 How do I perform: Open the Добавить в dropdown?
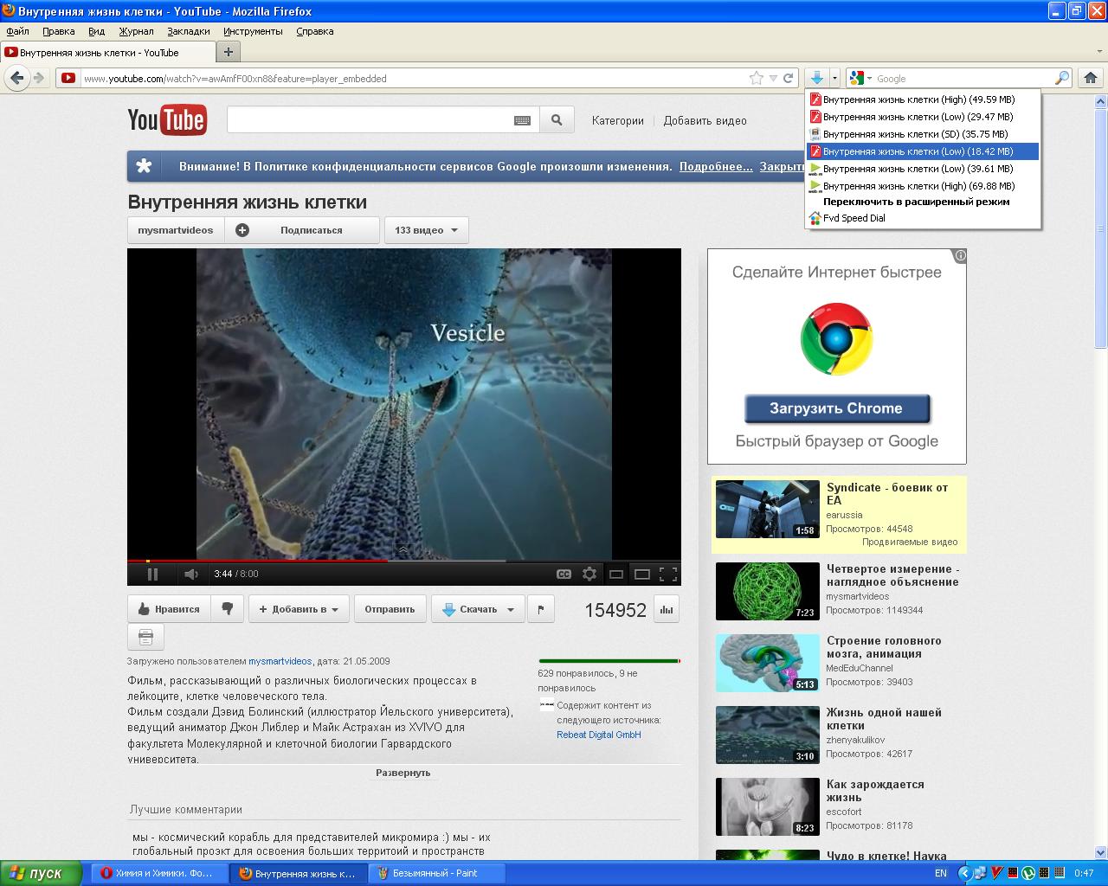click(x=300, y=609)
